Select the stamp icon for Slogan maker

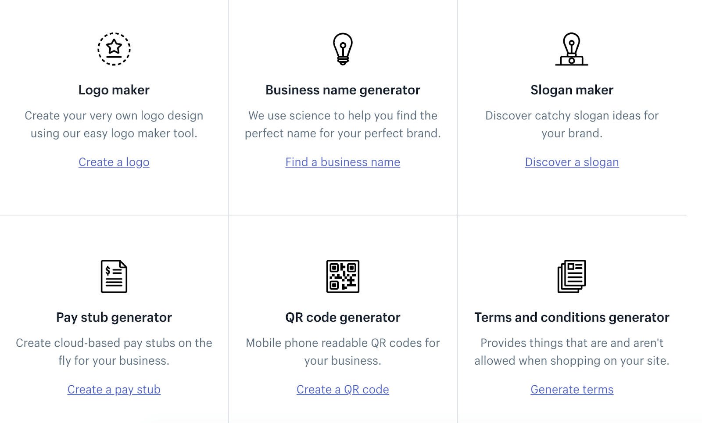click(x=571, y=49)
